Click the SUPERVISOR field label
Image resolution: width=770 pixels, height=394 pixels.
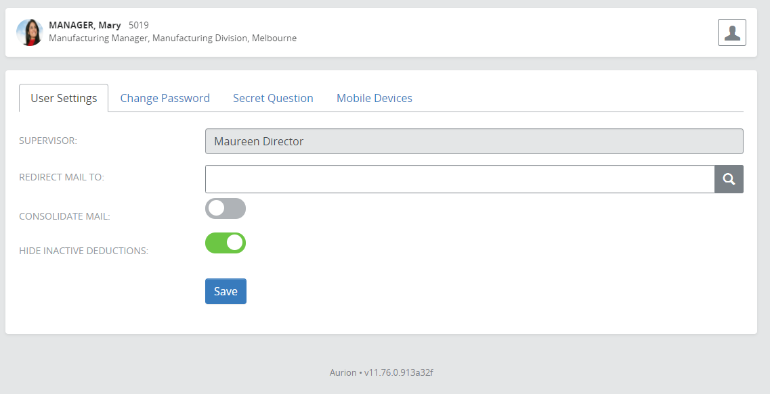48,141
